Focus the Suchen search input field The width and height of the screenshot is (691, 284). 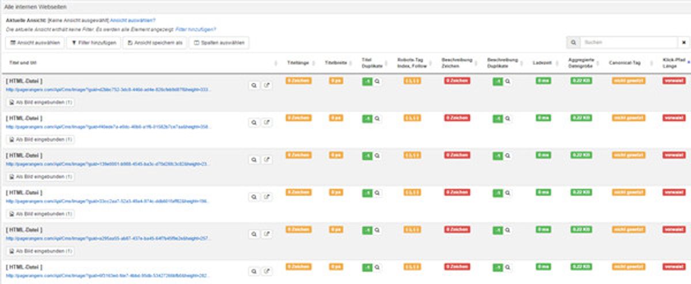pos(628,43)
